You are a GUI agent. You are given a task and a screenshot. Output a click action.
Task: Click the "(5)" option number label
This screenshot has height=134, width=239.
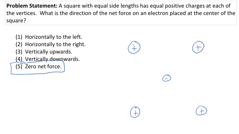click(19, 66)
